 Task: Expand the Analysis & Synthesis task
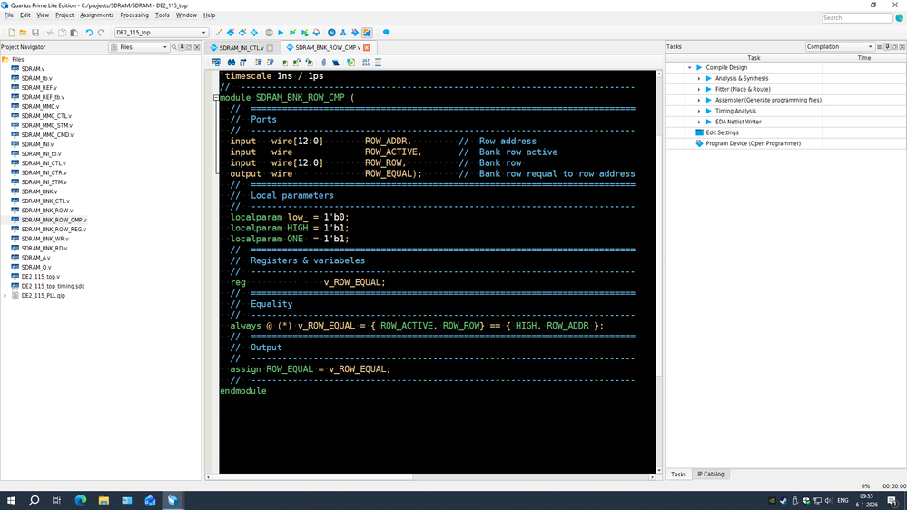point(699,78)
